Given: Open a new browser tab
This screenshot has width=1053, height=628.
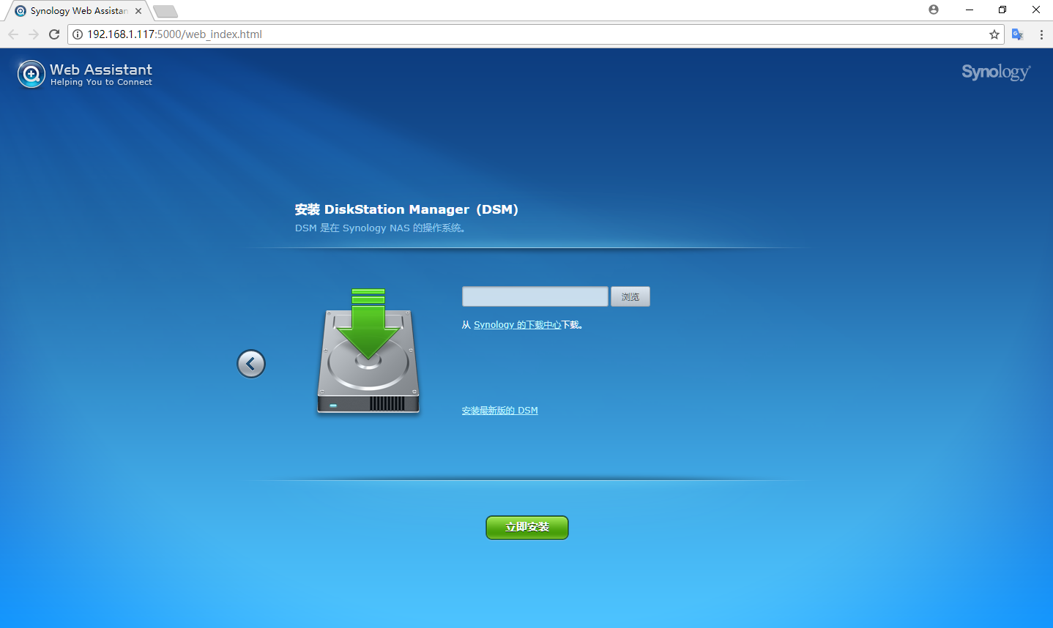Looking at the screenshot, I should (165, 11).
